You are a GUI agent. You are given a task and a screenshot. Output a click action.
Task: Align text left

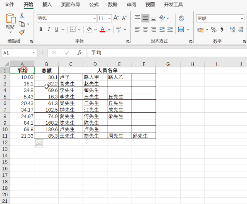point(137,29)
